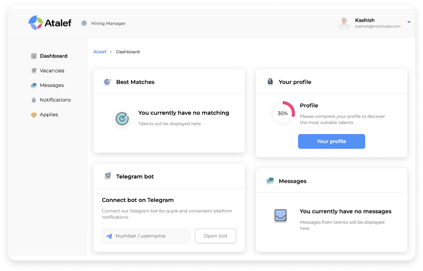Click "Connect our Telegram bot" description text

coord(167,214)
